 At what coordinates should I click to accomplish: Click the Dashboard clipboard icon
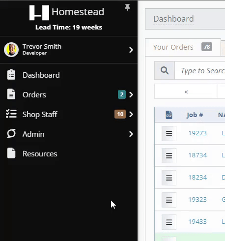[x=11, y=75]
